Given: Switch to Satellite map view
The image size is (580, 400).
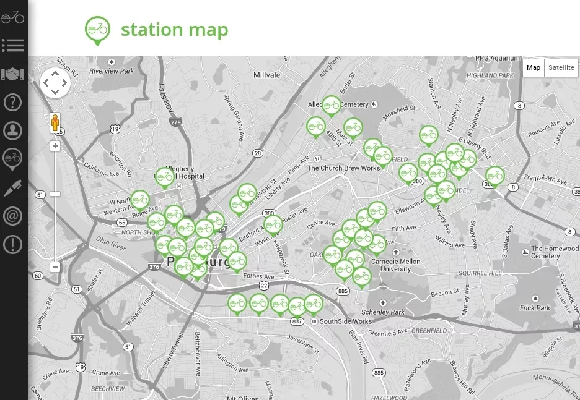Looking at the screenshot, I should tap(561, 68).
